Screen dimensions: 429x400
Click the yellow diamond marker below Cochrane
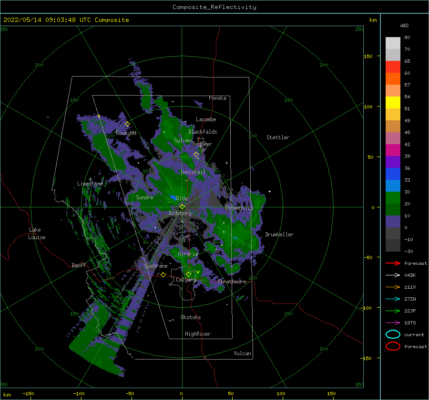(x=163, y=274)
